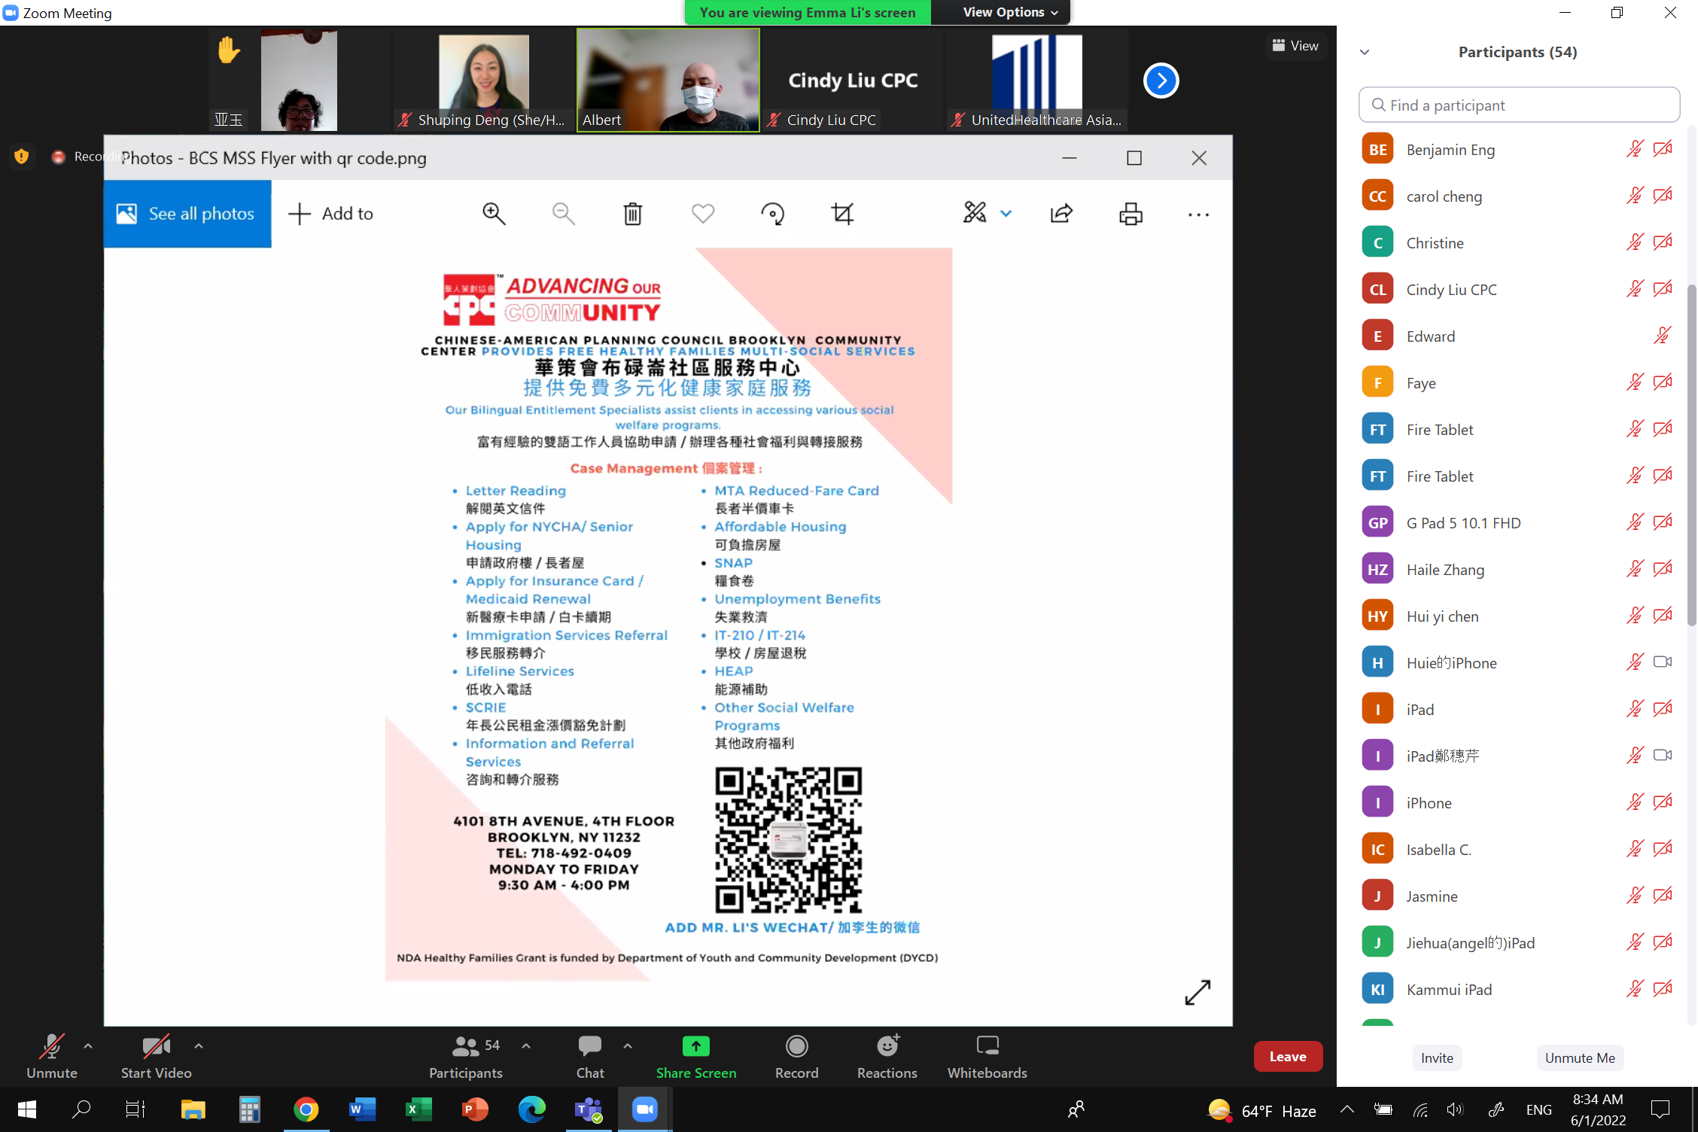Rotate the photo in Photos app
1698x1132 pixels.
point(772,215)
